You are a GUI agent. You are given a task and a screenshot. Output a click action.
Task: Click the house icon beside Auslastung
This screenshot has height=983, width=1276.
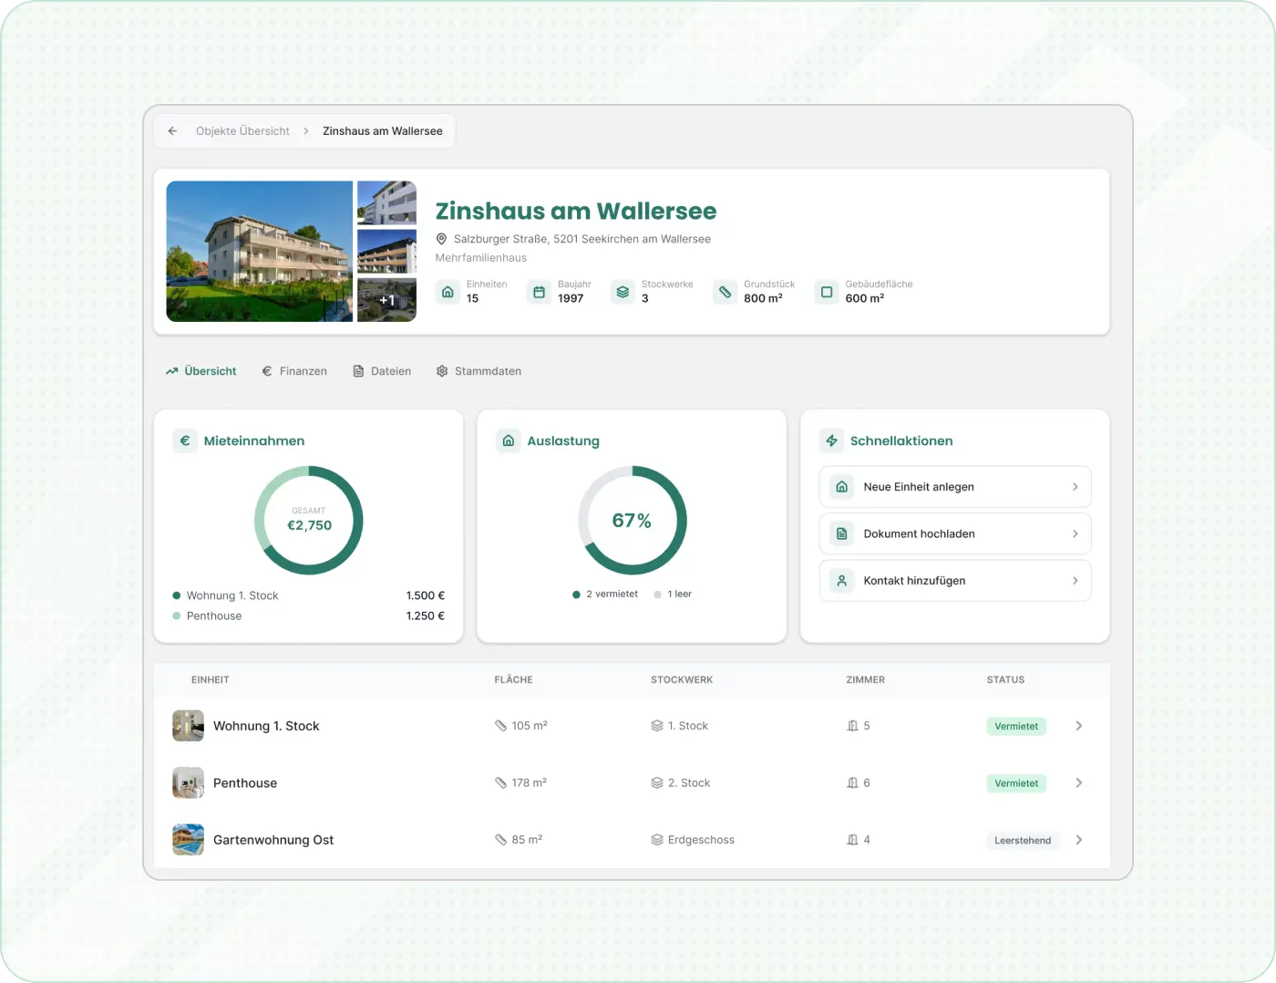coord(509,441)
